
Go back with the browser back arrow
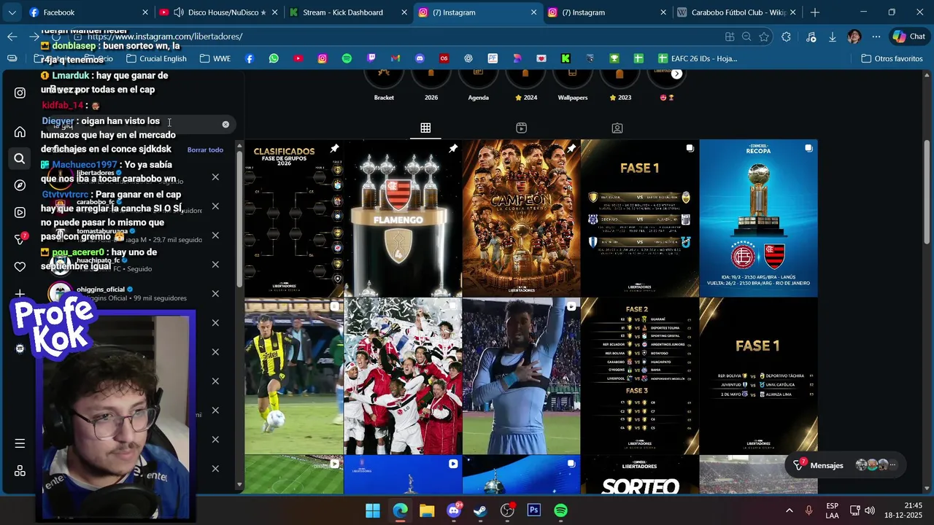(12, 36)
